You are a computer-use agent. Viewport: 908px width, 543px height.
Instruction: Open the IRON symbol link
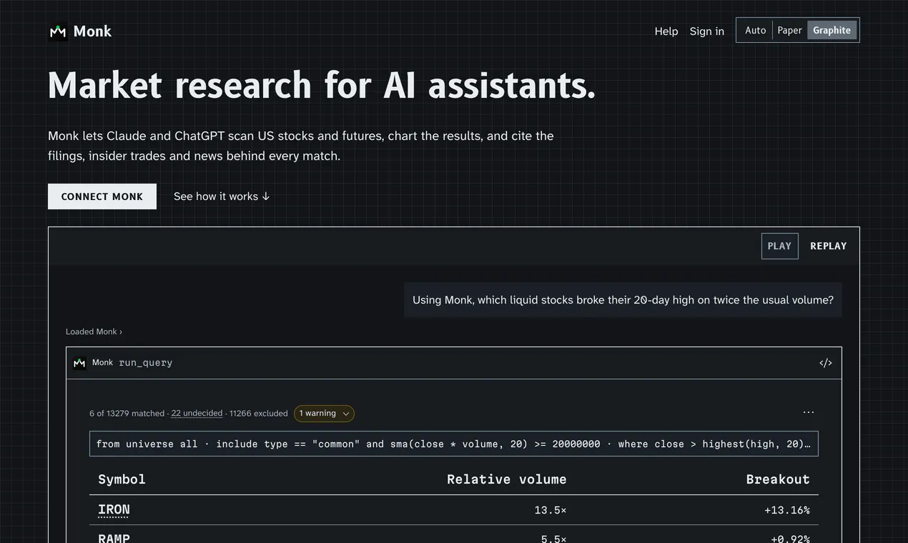click(114, 510)
